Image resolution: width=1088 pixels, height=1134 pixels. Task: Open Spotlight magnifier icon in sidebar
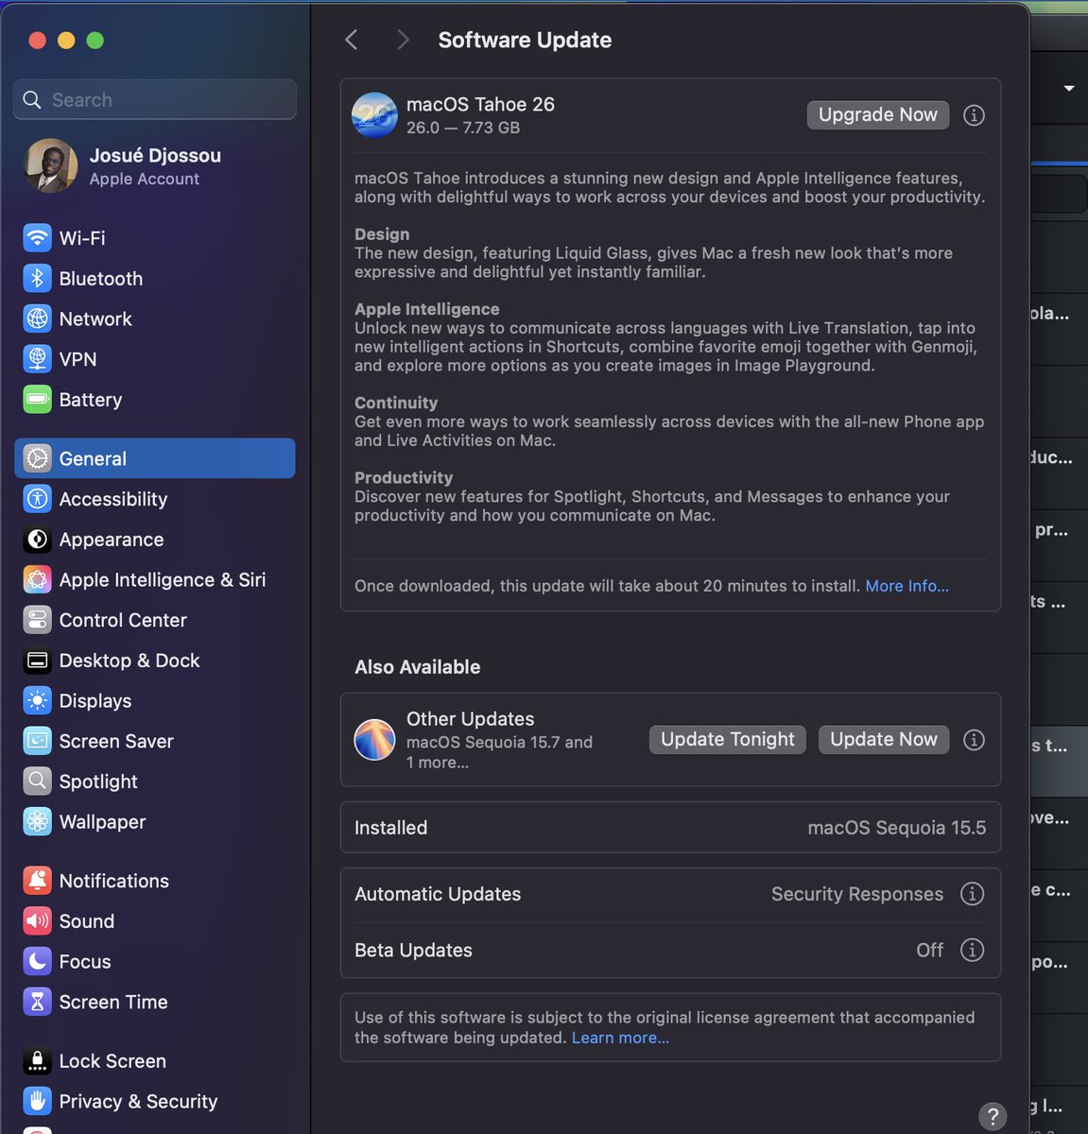click(37, 781)
